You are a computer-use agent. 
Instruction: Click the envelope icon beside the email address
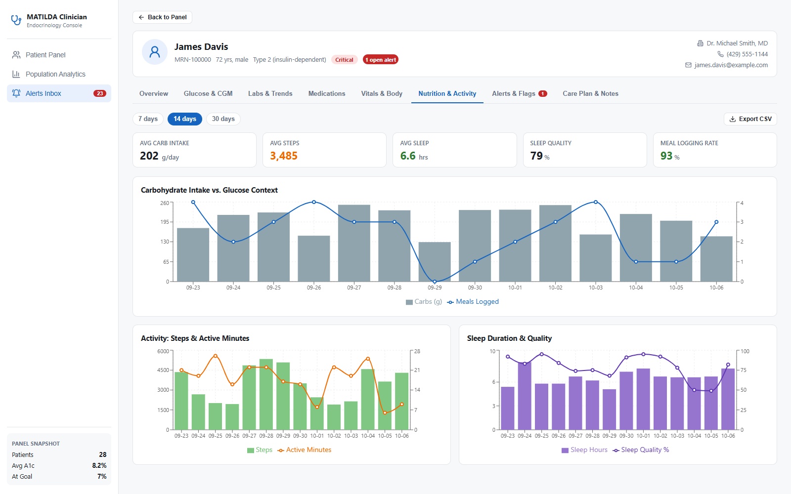[x=688, y=65]
